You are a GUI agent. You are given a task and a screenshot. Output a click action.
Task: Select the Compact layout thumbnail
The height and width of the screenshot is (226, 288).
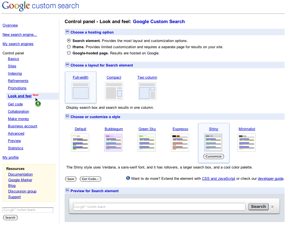(114, 91)
